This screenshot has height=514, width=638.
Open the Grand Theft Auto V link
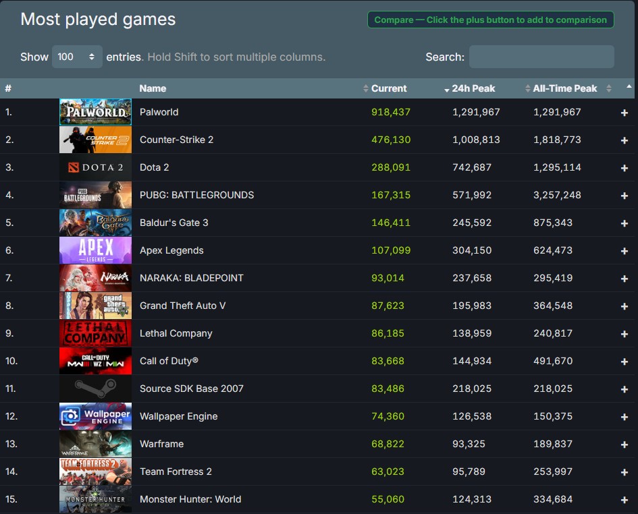(182, 306)
